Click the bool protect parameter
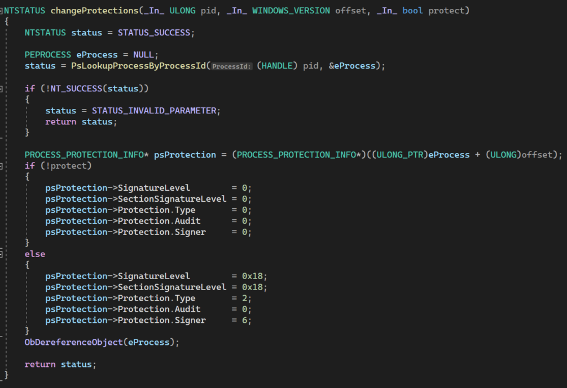The height and width of the screenshot is (388, 567). click(431, 11)
